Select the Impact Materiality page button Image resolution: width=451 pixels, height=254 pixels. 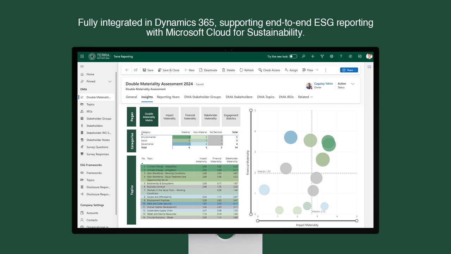pos(169,117)
